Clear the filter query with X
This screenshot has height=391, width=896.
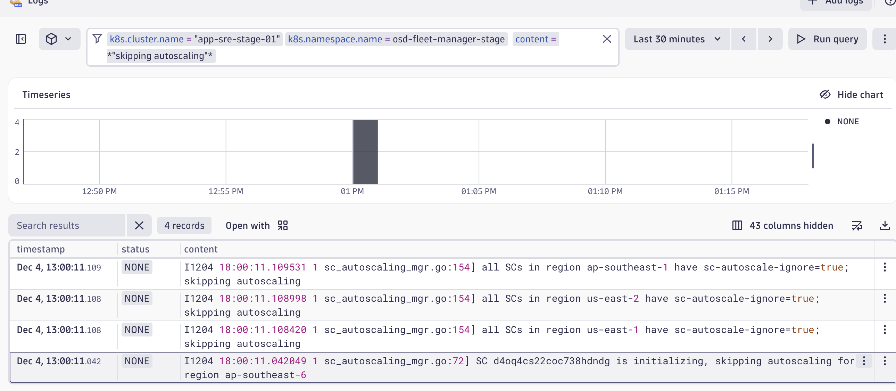click(607, 39)
